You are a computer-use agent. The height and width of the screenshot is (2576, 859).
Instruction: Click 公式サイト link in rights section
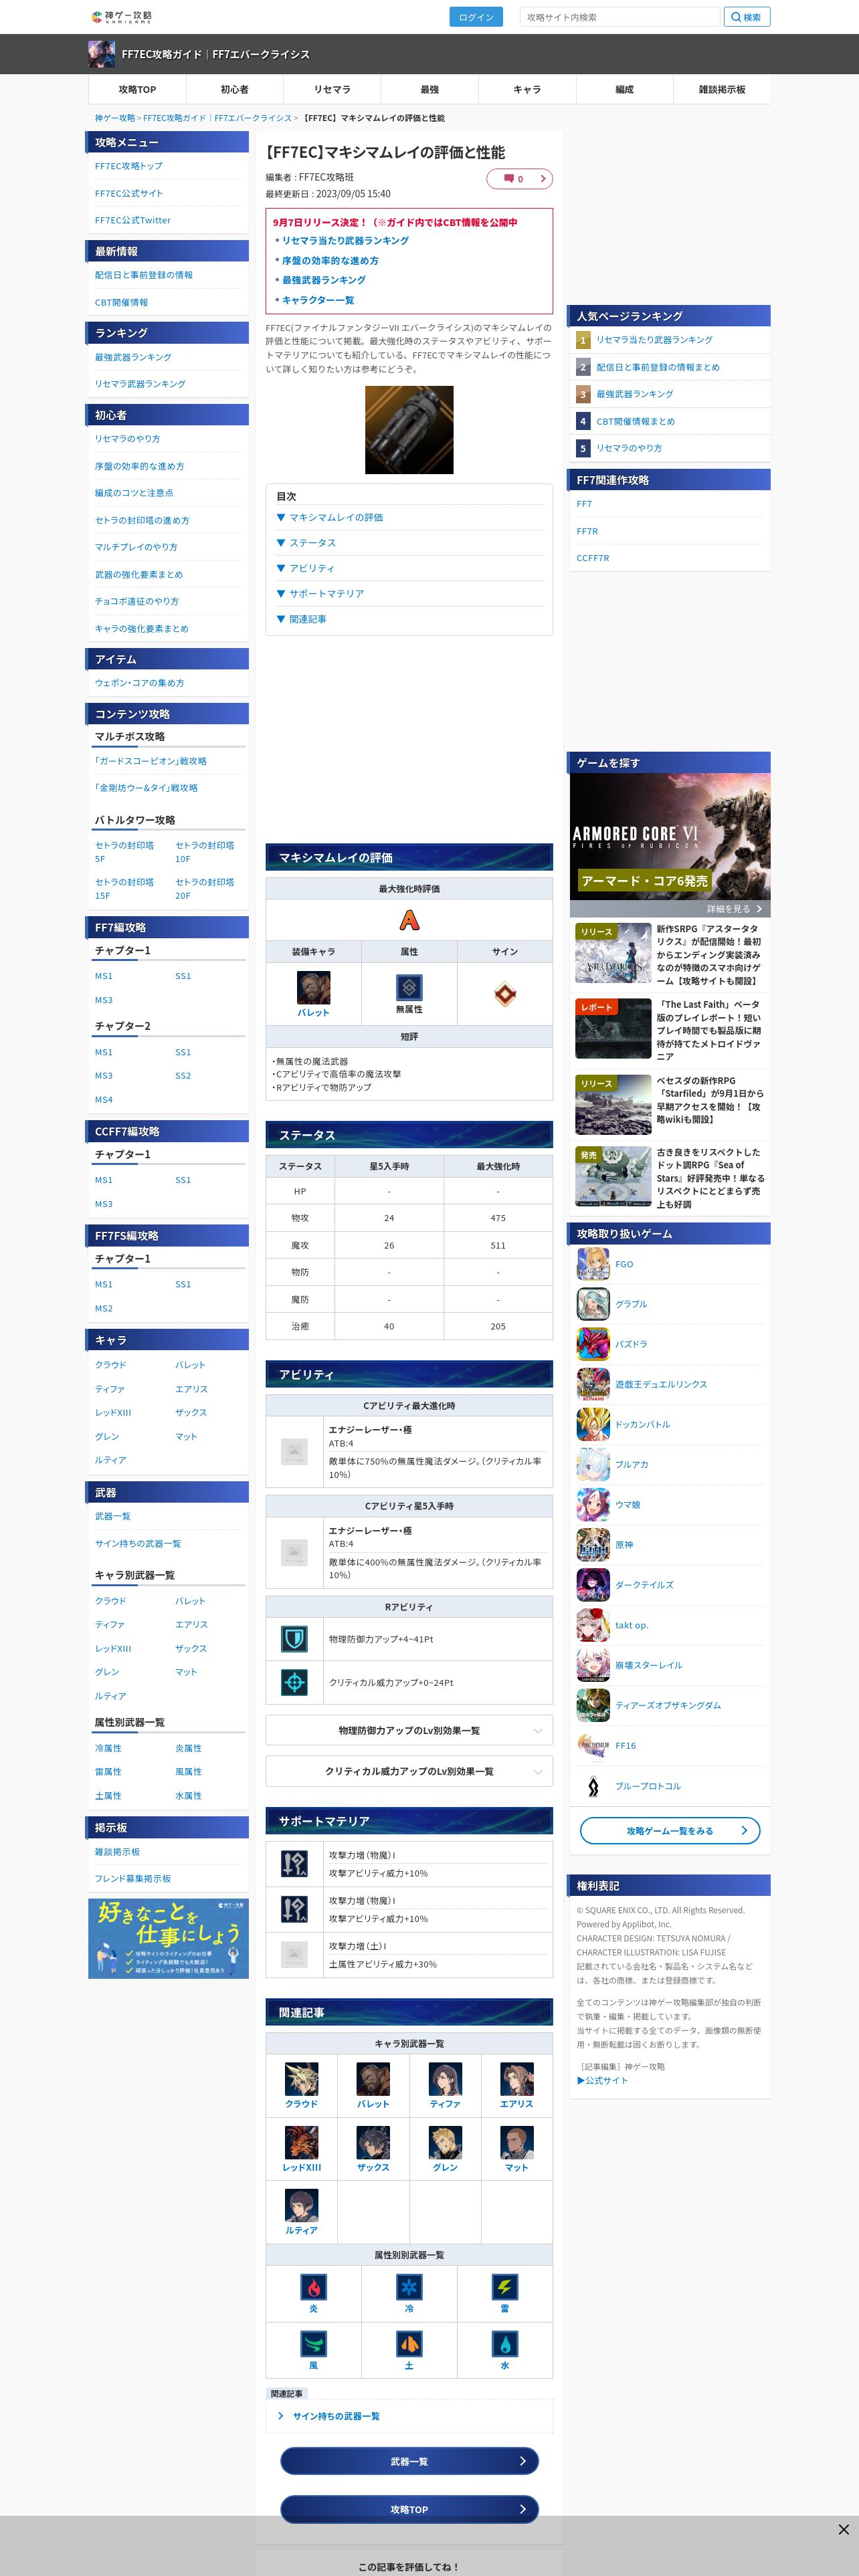(603, 2080)
